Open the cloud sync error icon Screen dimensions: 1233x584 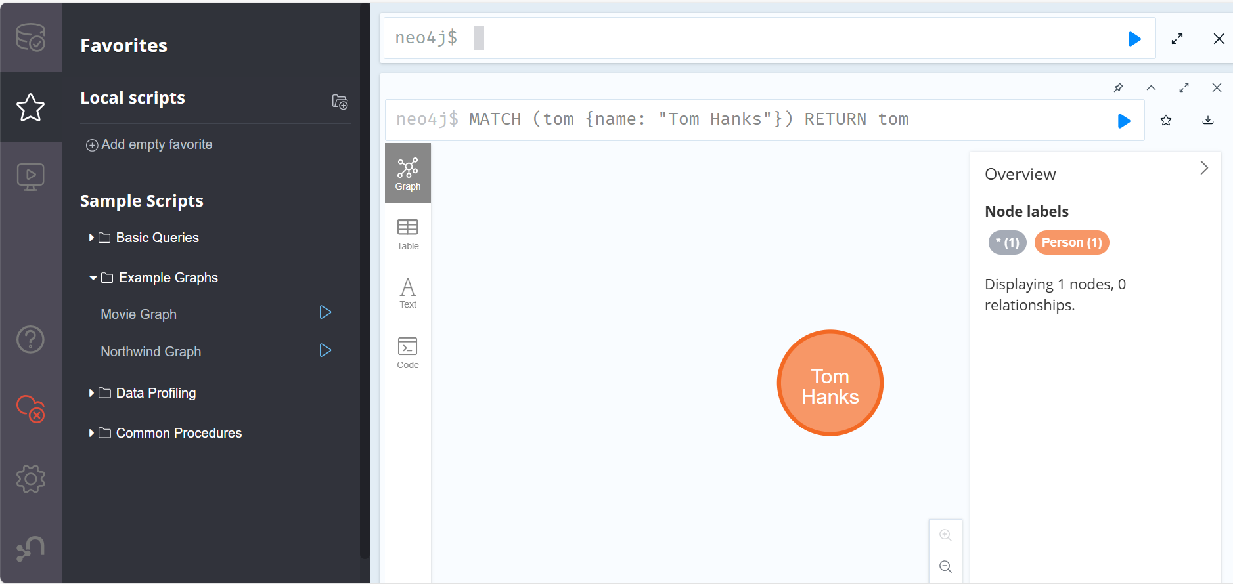tap(31, 409)
